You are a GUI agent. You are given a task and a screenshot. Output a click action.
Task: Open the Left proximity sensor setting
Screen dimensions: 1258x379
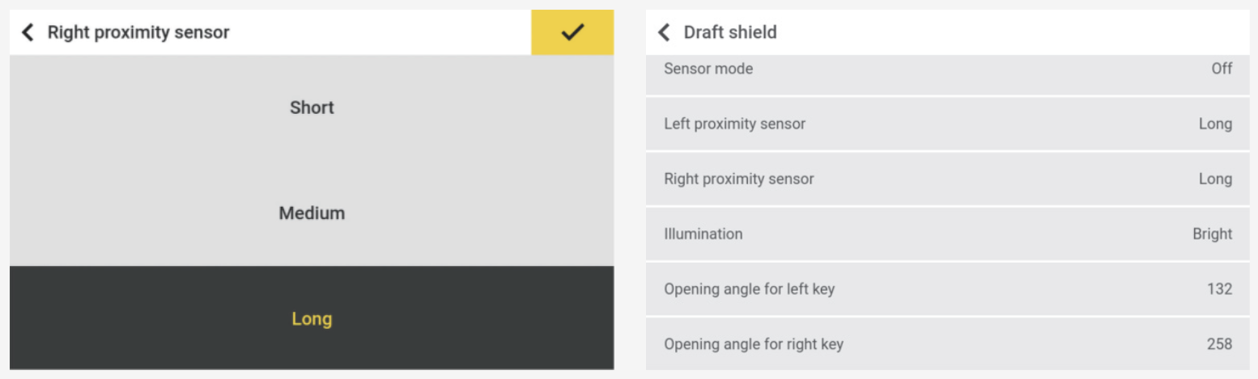coord(947,124)
